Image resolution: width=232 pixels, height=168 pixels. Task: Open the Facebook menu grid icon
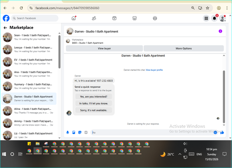coord(206,18)
